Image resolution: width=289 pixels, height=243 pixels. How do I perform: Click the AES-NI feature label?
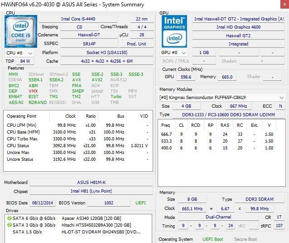tap(16, 103)
